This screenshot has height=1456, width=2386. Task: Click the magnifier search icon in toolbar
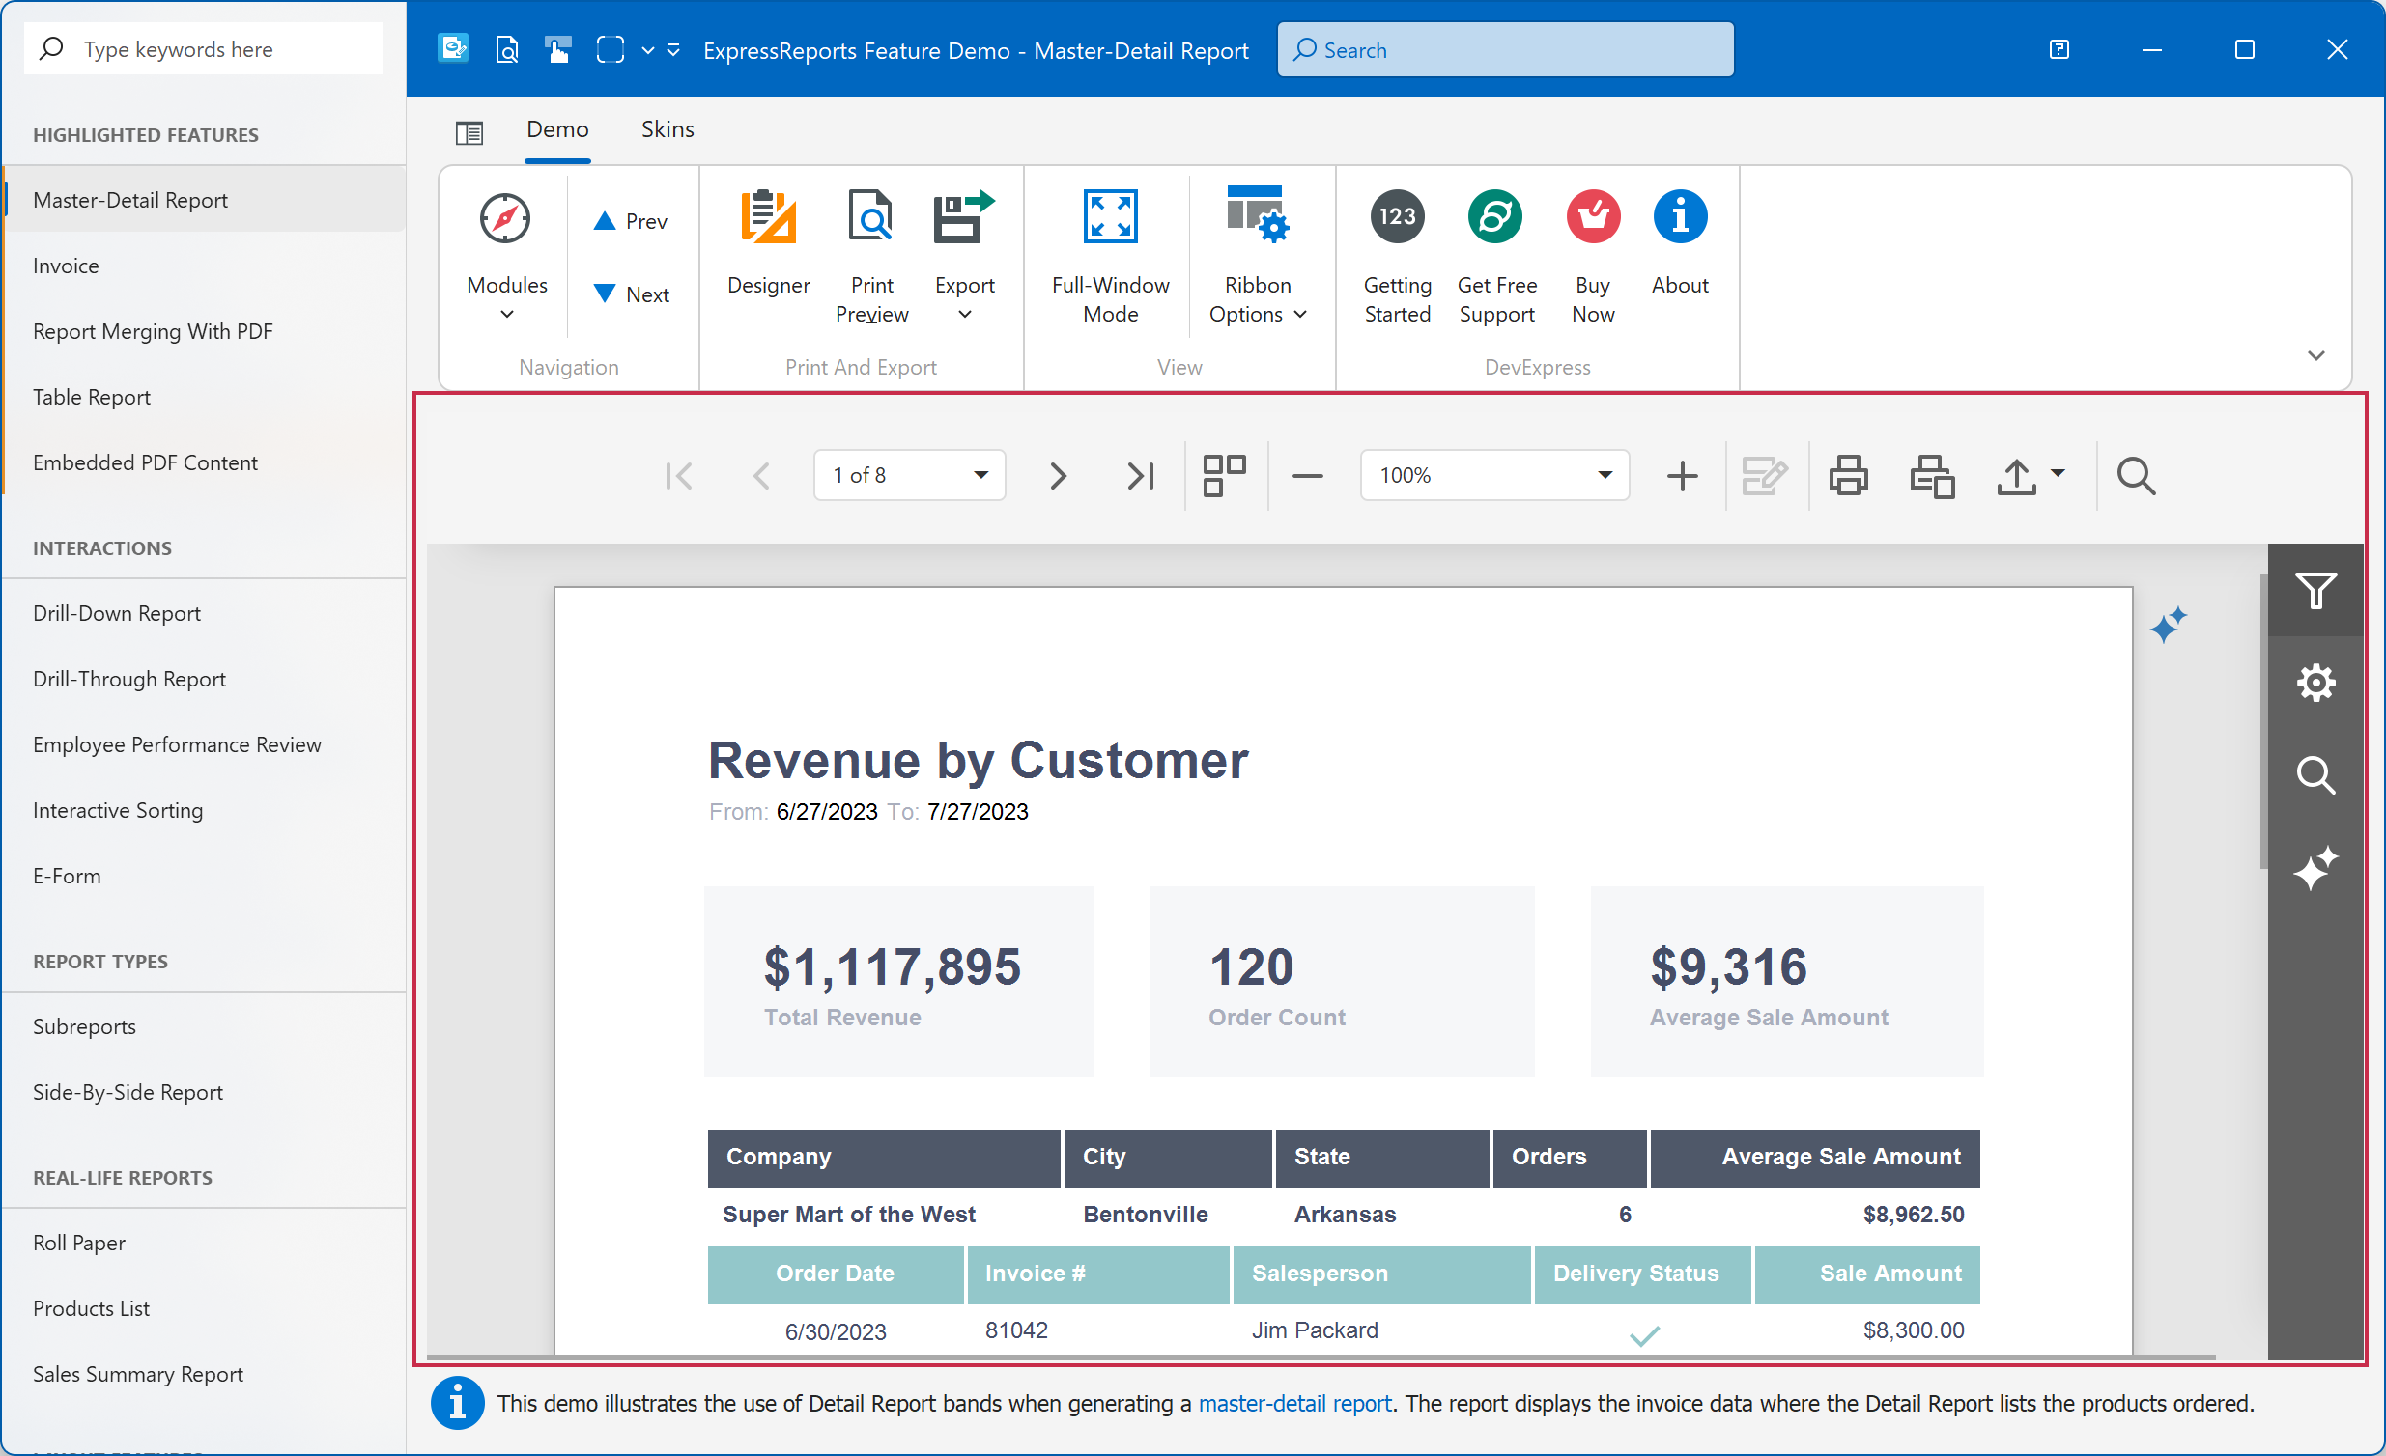coord(2135,475)
